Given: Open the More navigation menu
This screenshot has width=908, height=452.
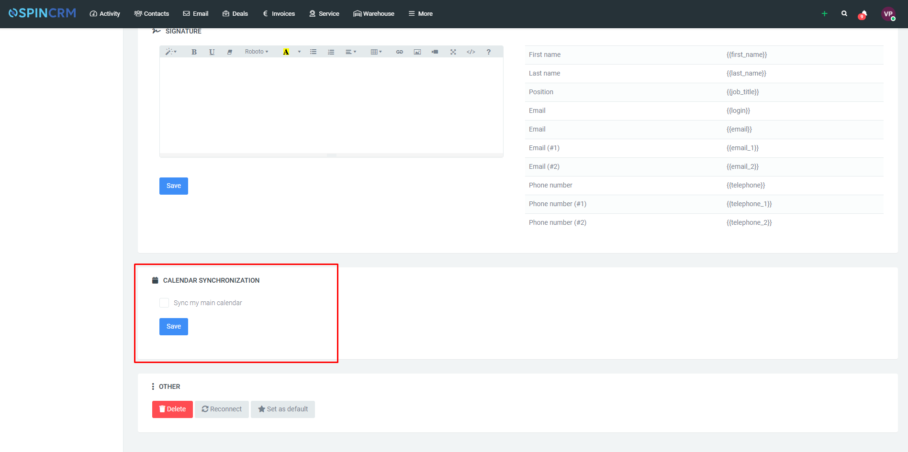Looking at the screenshot, I should (x=420, y=13).
